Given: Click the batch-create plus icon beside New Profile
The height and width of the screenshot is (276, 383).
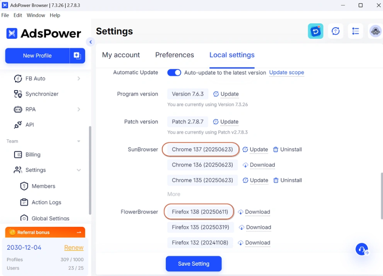Looking at the screenshot, I should pyautogui.click(x=77, y=56).
